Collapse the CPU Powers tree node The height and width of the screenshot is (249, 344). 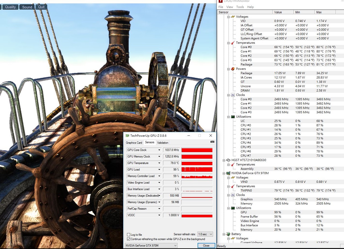[x=228, y=69]
